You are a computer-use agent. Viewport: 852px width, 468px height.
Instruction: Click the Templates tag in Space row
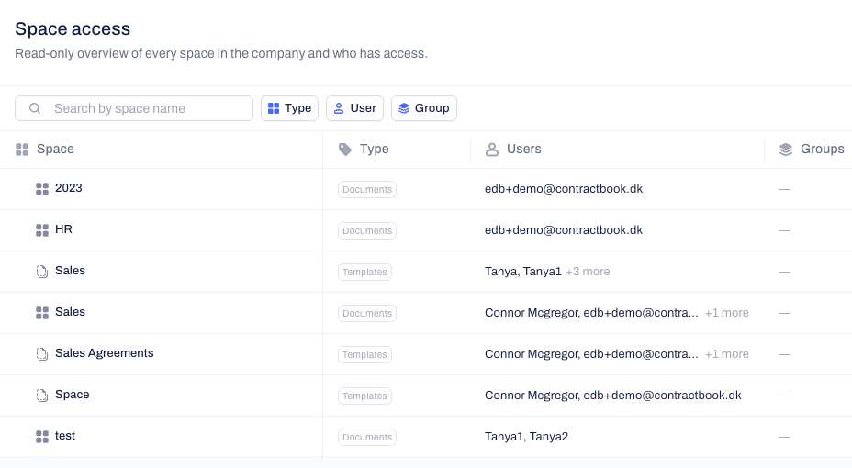364,396
